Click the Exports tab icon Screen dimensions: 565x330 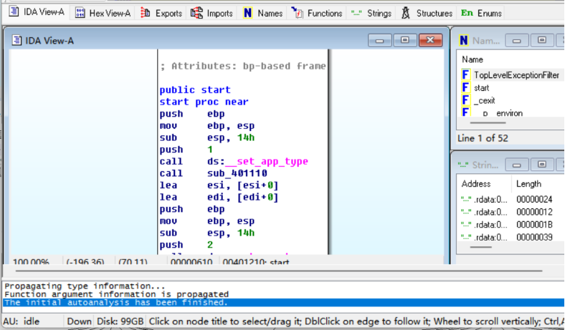[x=146, y=13]
